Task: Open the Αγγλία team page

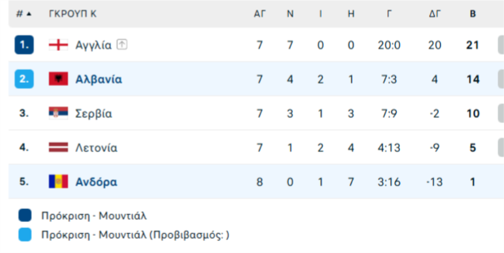Action: point(94,45)
